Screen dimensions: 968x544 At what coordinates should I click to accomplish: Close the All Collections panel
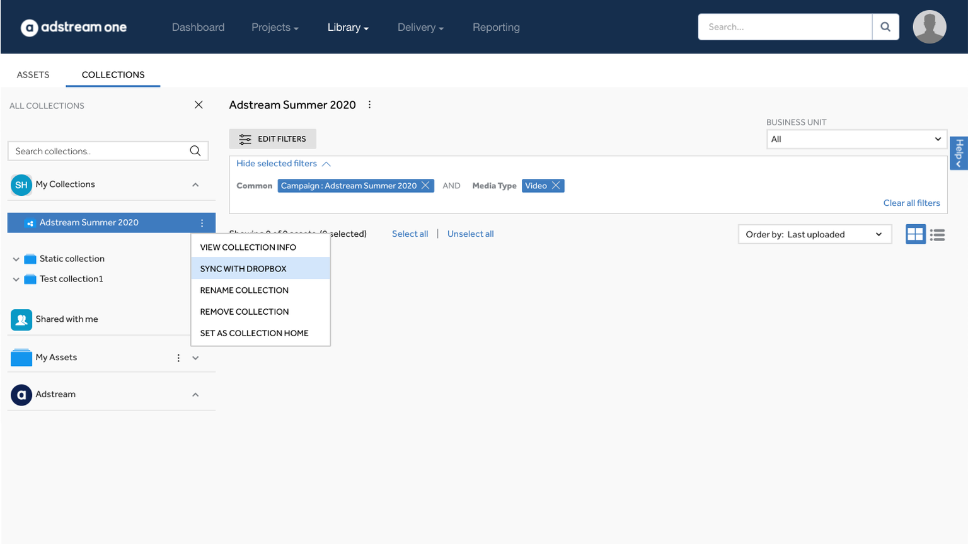pyautogui.click(x=199, y=105)
